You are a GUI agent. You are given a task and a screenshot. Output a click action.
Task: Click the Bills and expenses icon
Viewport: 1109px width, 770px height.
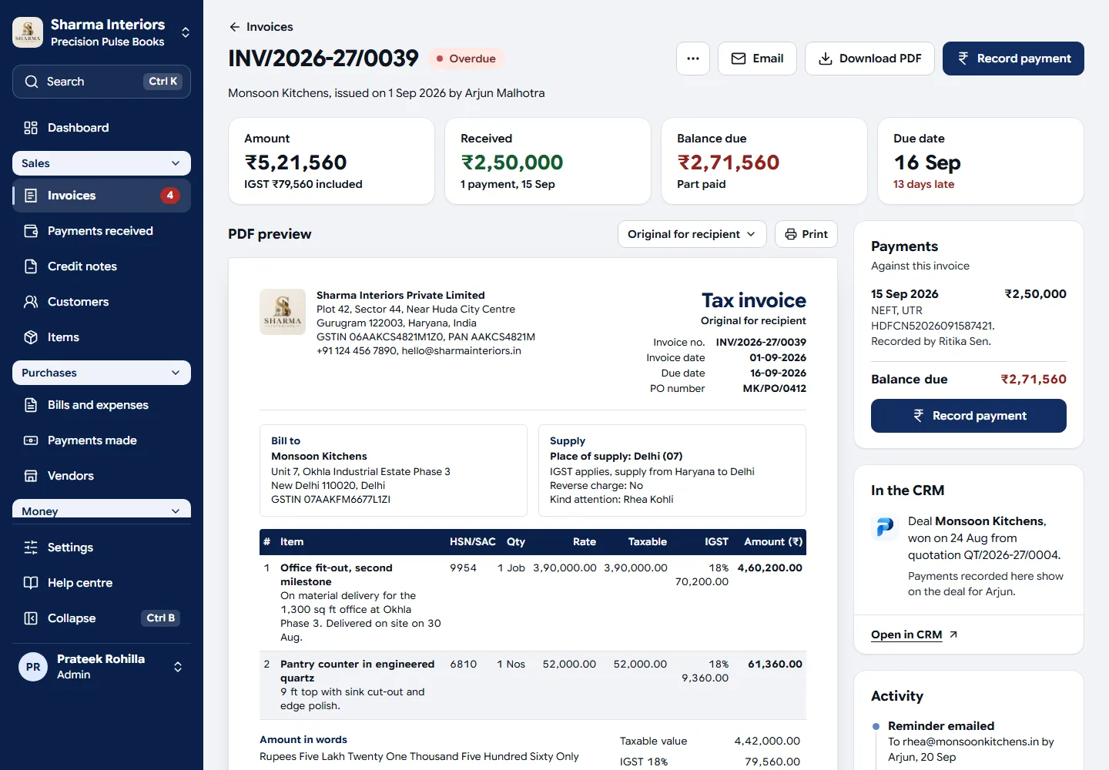(31, 405)
